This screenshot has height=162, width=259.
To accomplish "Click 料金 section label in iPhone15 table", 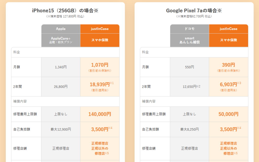I will click(x=16, y=52).
